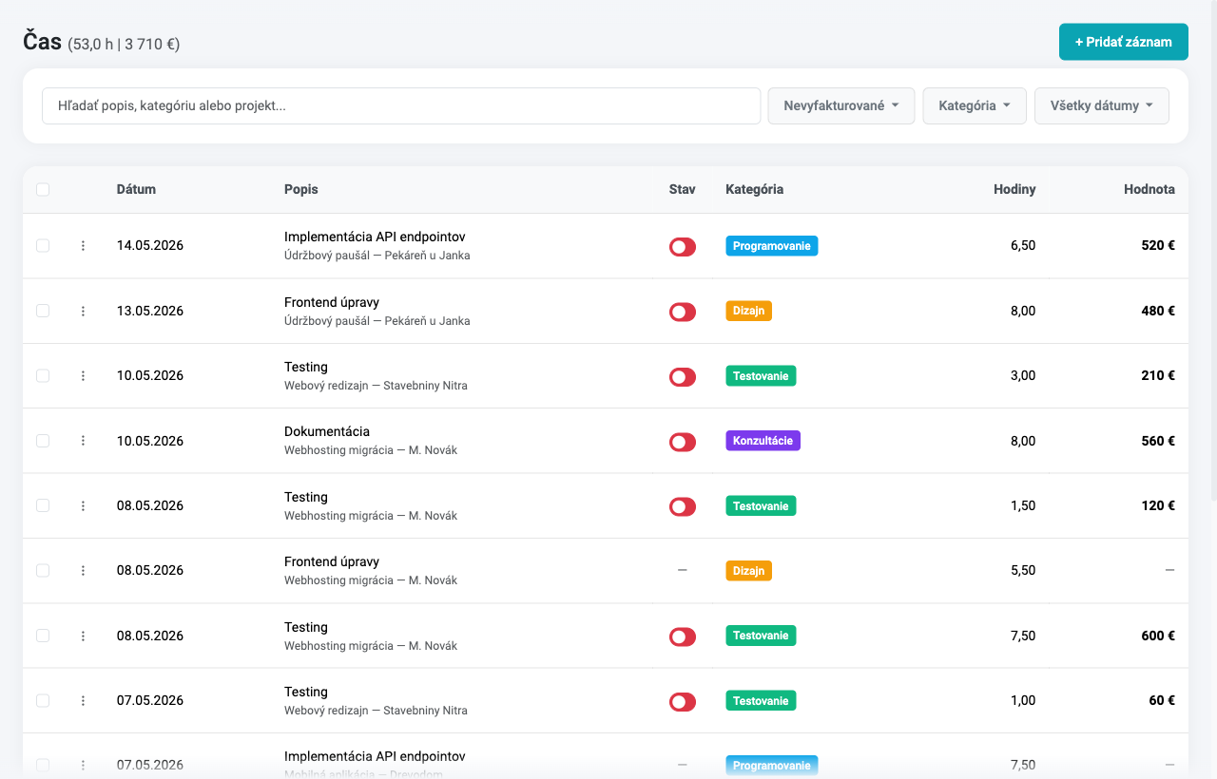1217x779 pixels.
Task: Focus the search field for popis or projekt
Action: tap(401, 105)
